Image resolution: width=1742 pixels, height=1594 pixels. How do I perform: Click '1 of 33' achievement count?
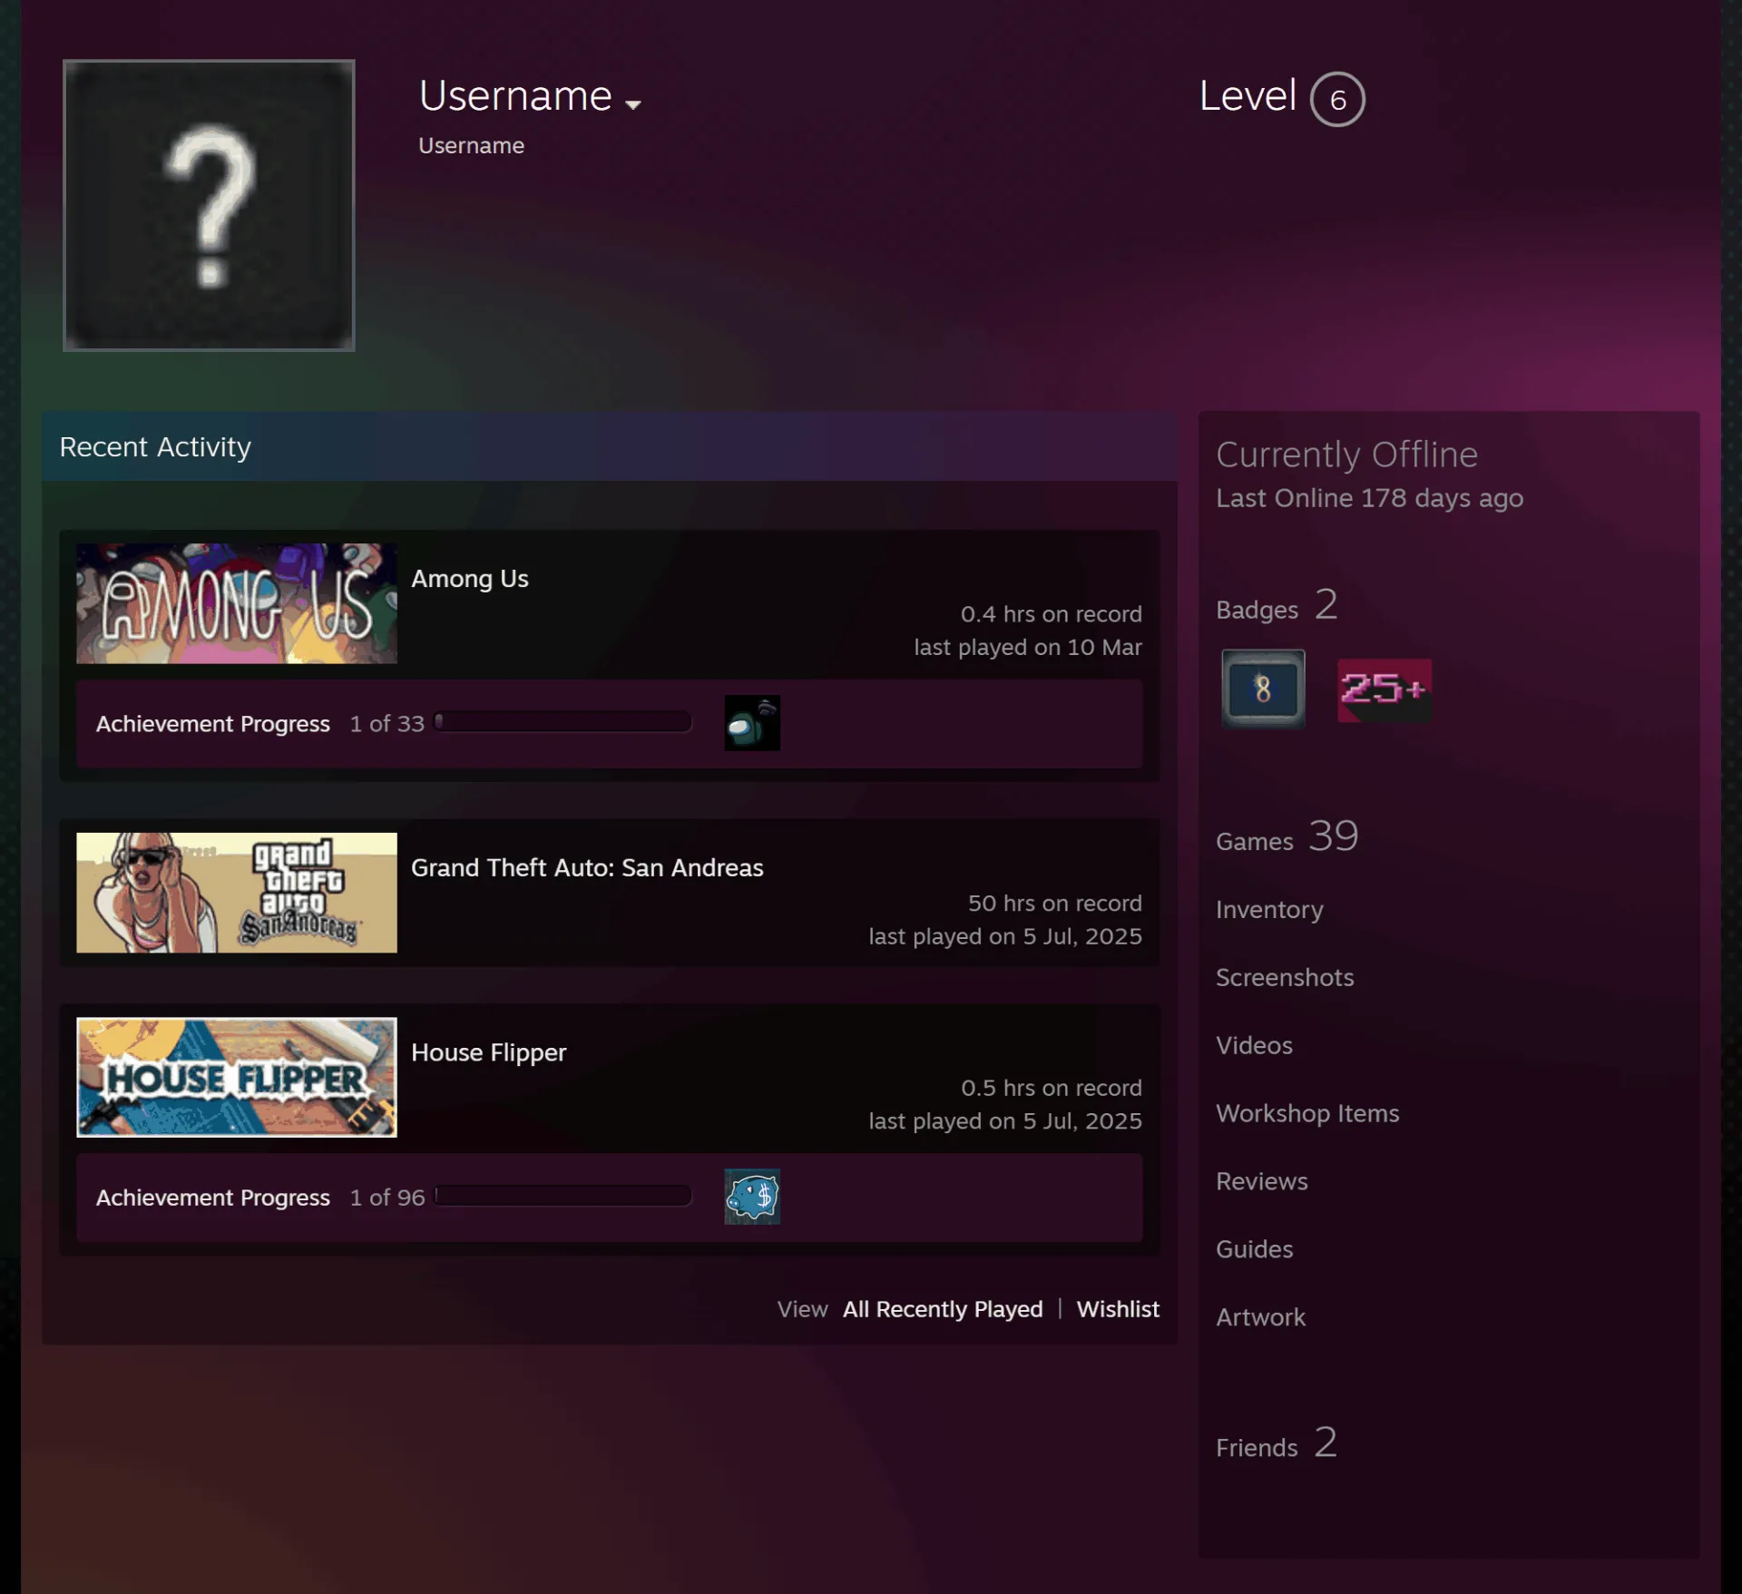coord(387,724)
